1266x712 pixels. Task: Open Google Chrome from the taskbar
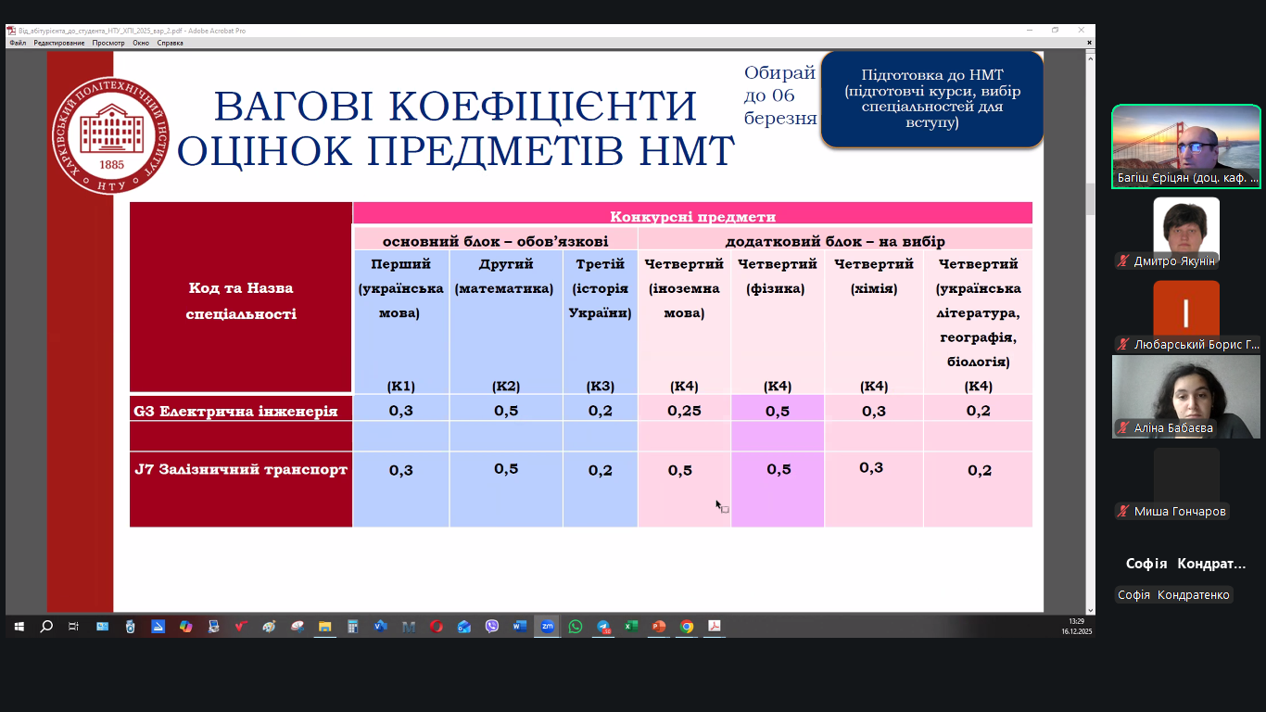[x=687, y=627]
